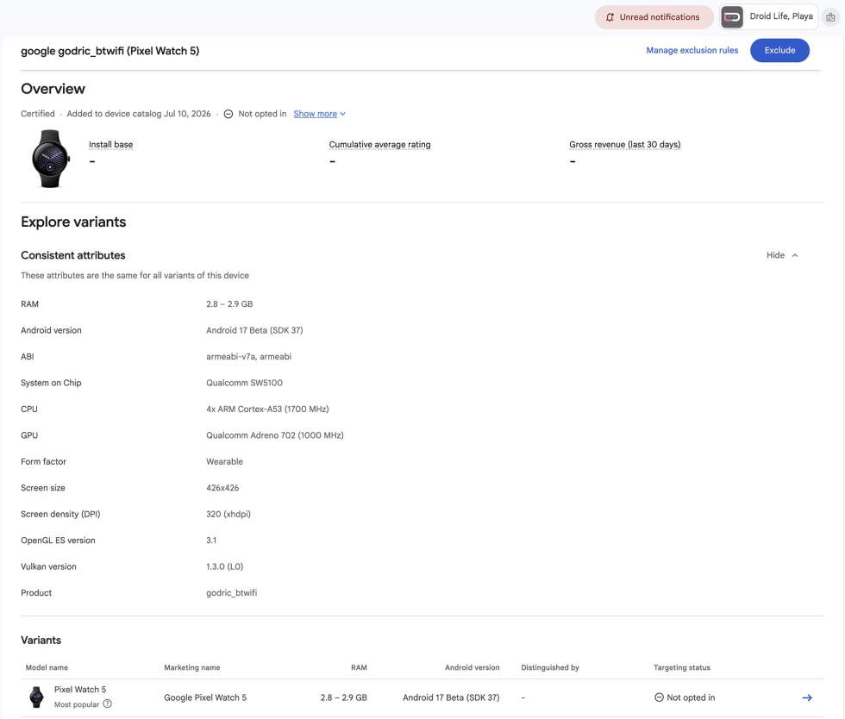Viewport: 845px width, 719px height.
Task: Click the notification bell icon
Action: coord(610,17)
